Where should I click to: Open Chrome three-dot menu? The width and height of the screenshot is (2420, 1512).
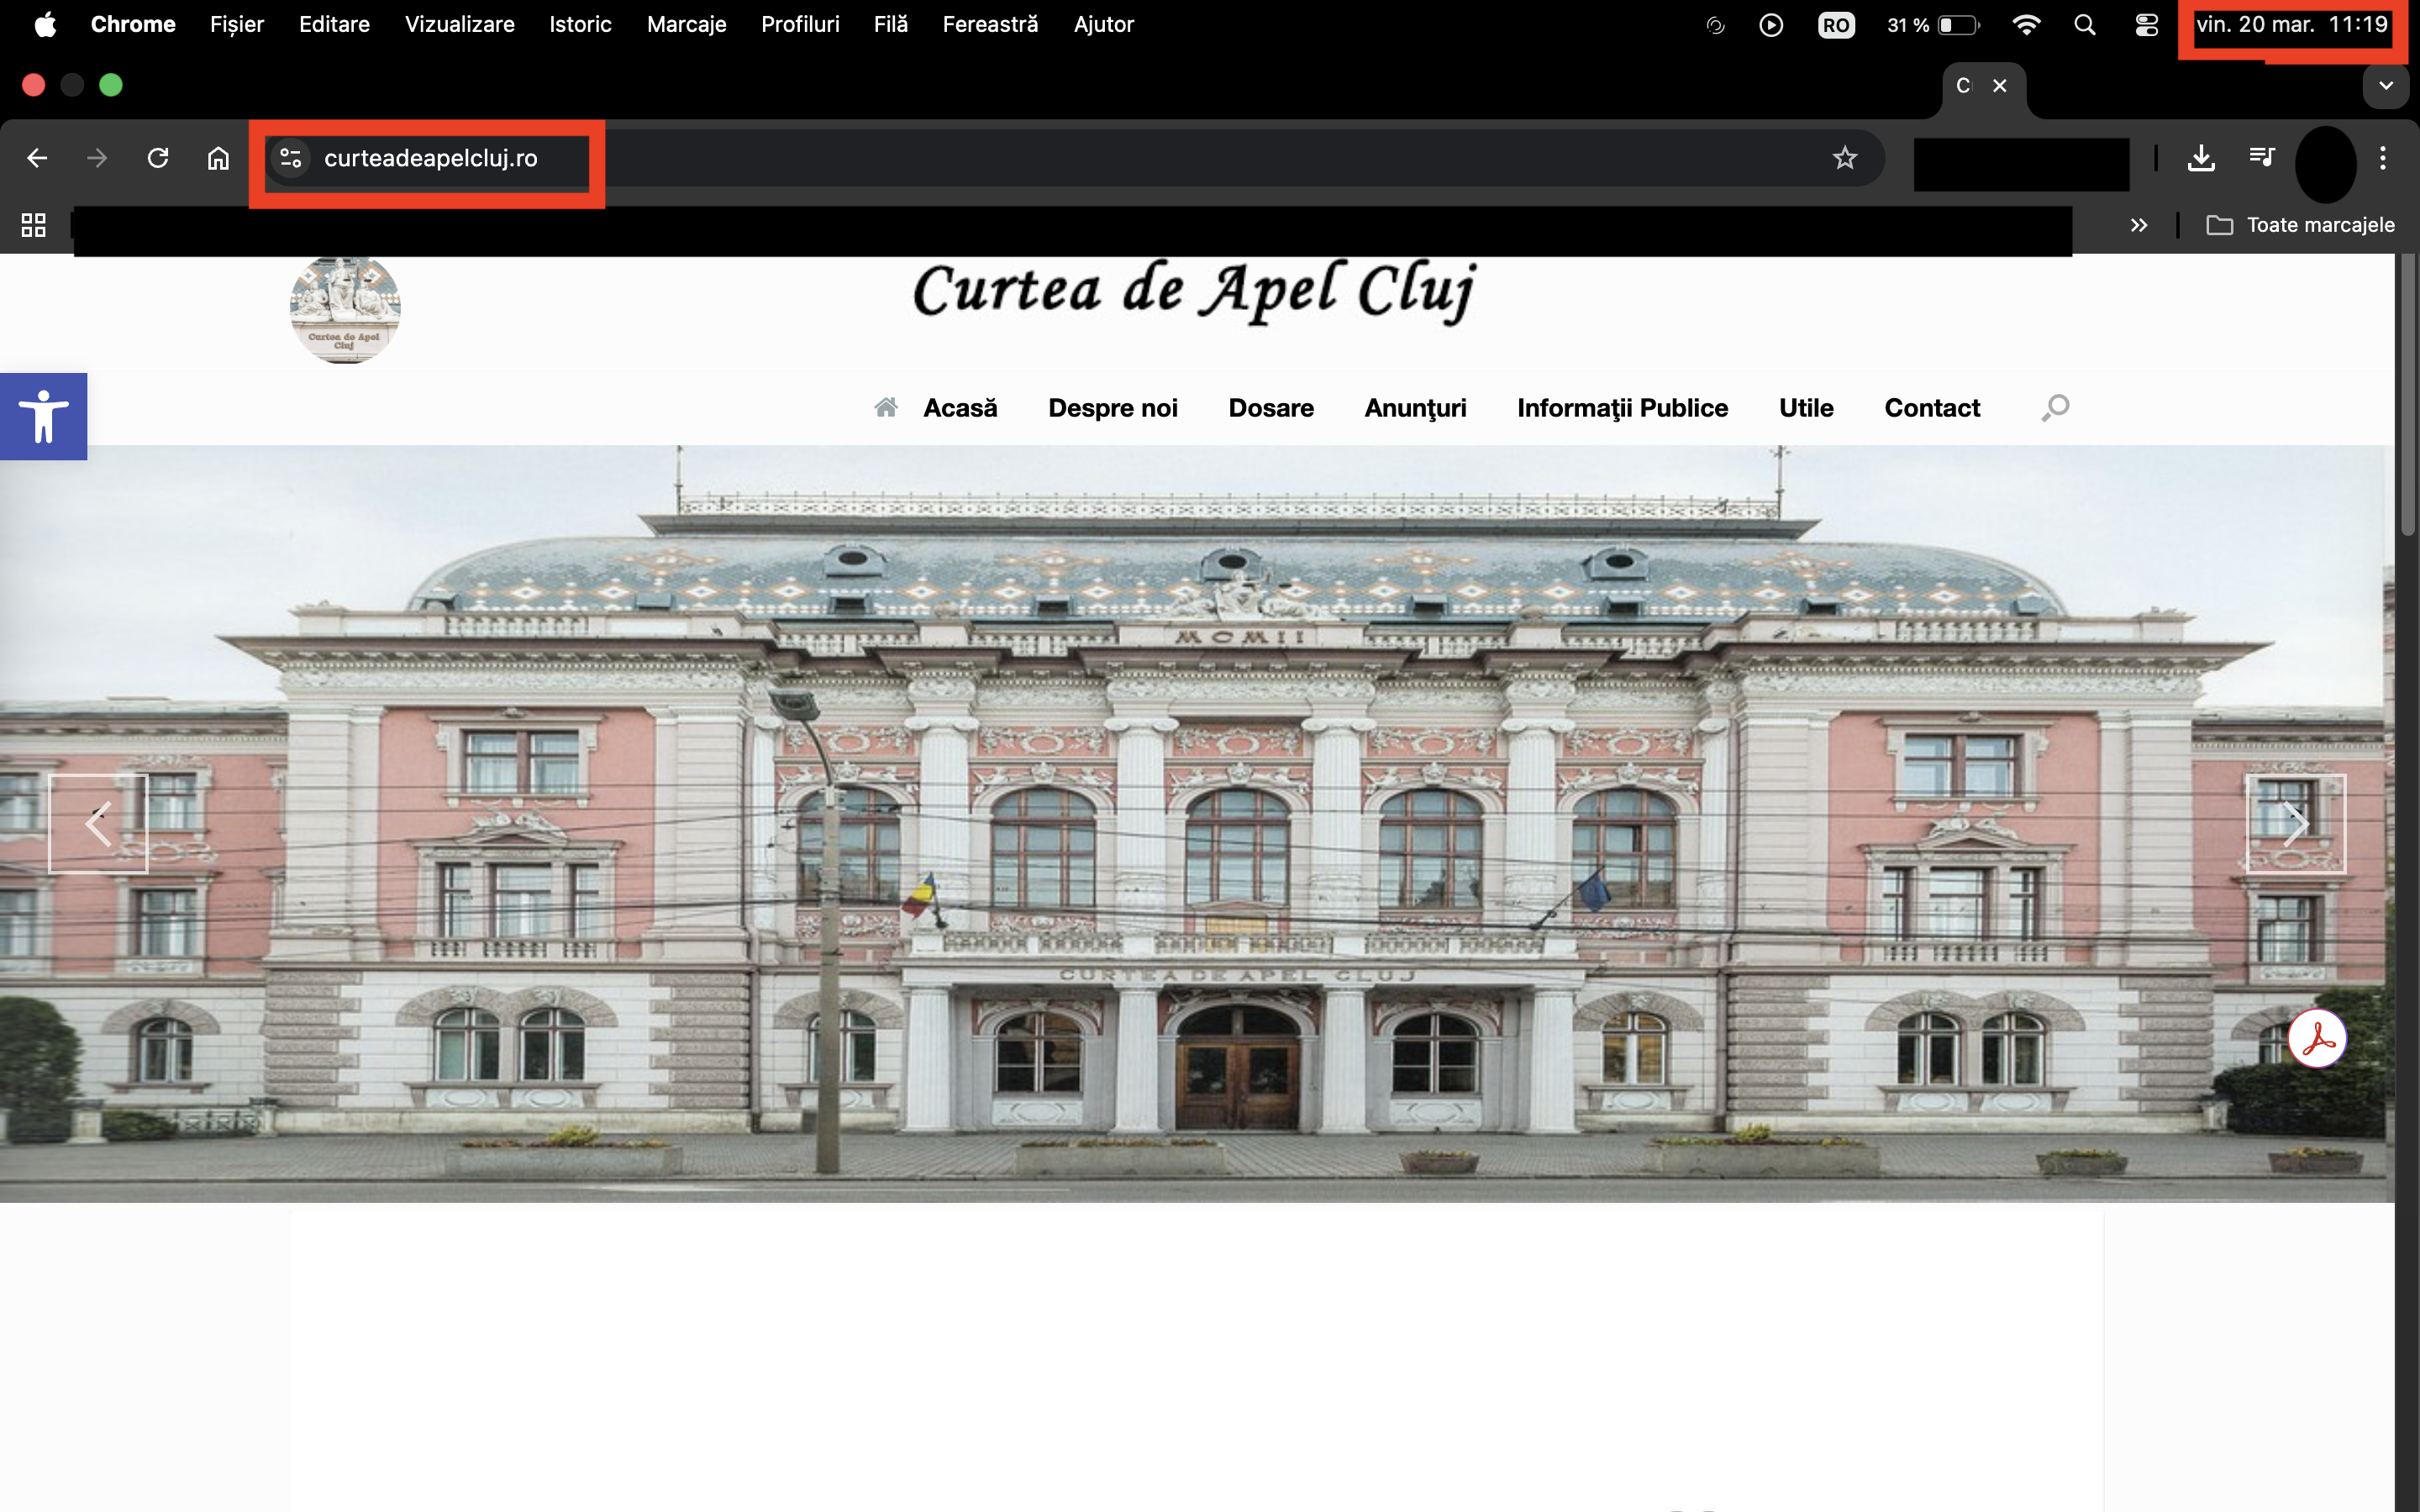point(2383,158)
